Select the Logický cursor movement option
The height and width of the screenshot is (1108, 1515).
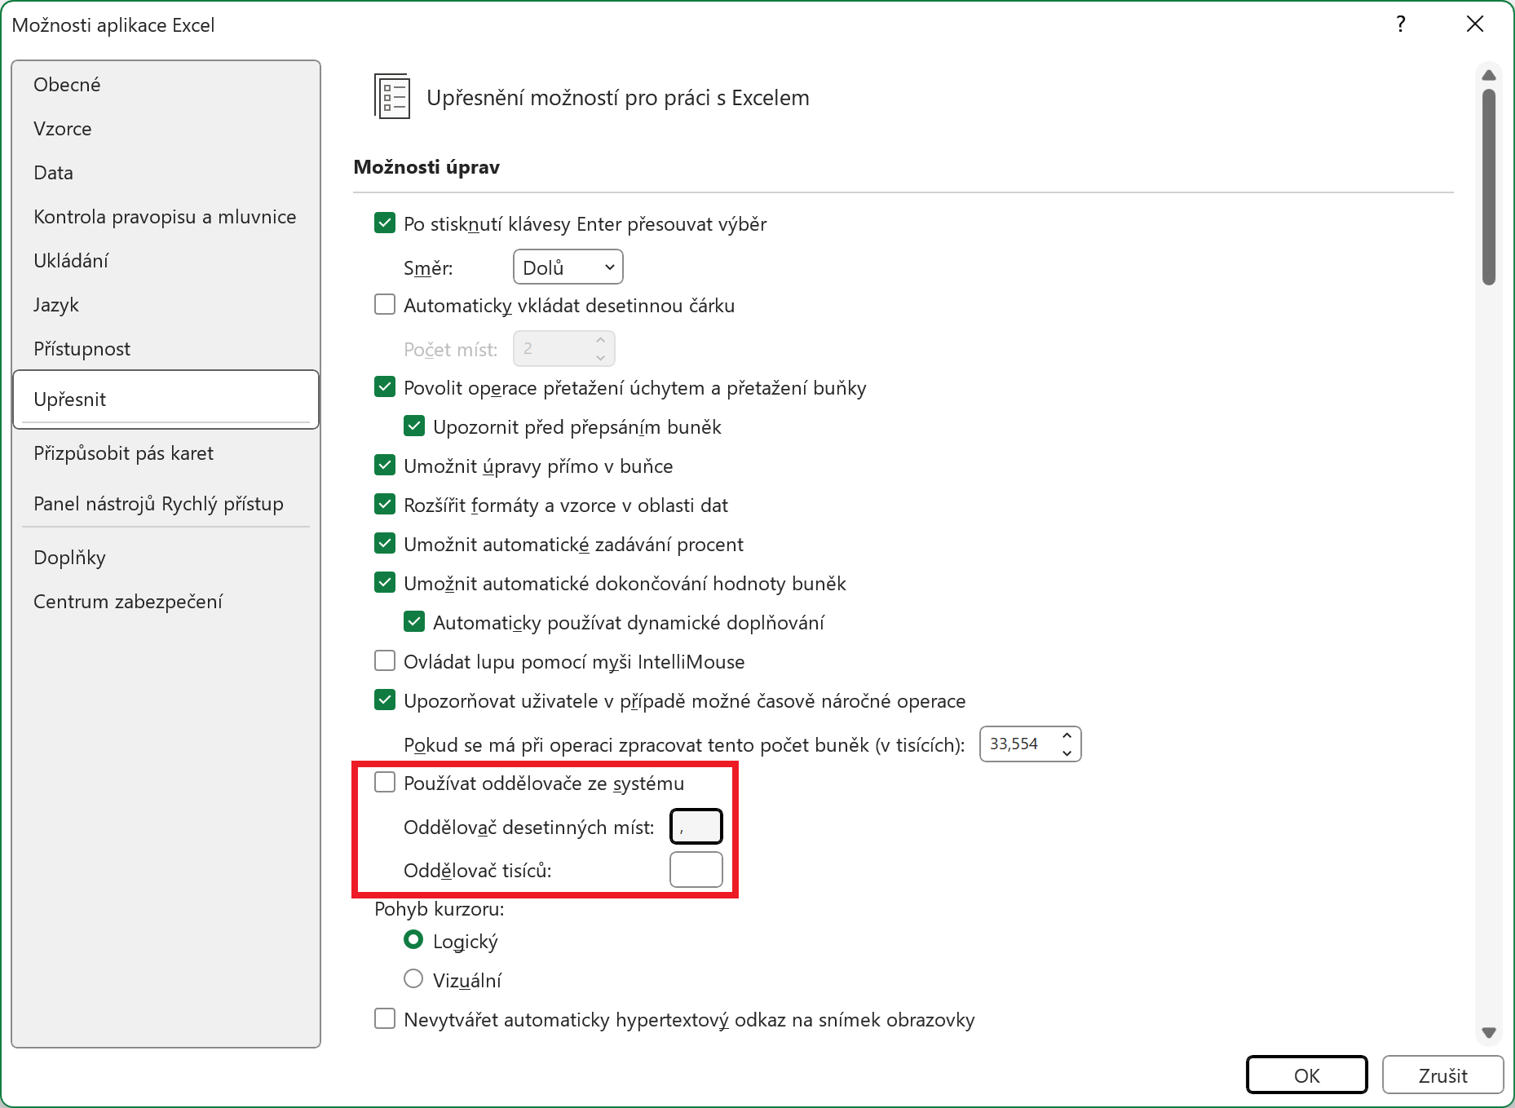[414, 940]
